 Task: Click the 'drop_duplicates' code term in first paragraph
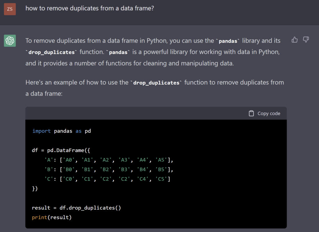point(51,52)
